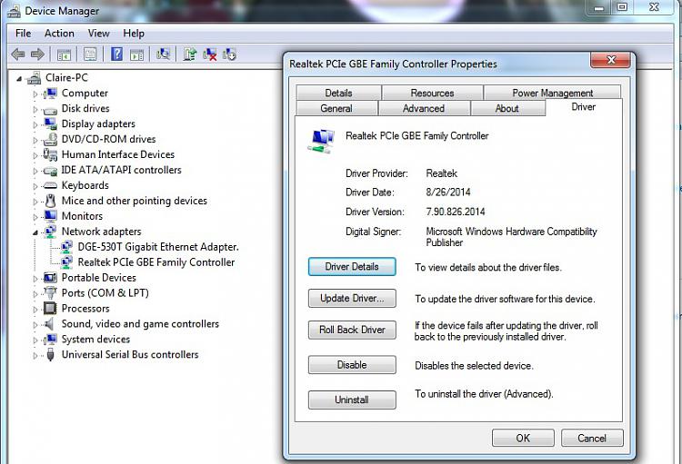Click the Ports (COM & LPT) icon
This screenshot has width=682, height=464.
click(x=50, y=293)
